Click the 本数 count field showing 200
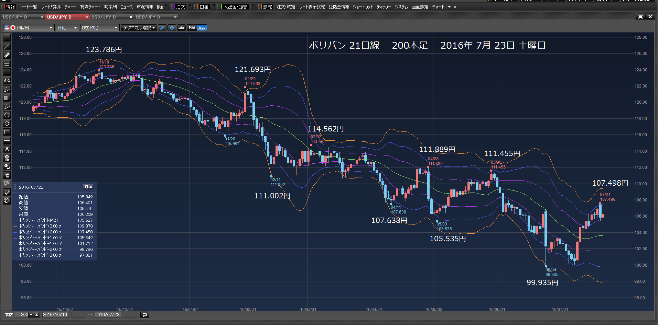Viewport: 658px width, 325px height. pyautogui.click(x=22, y=315)
